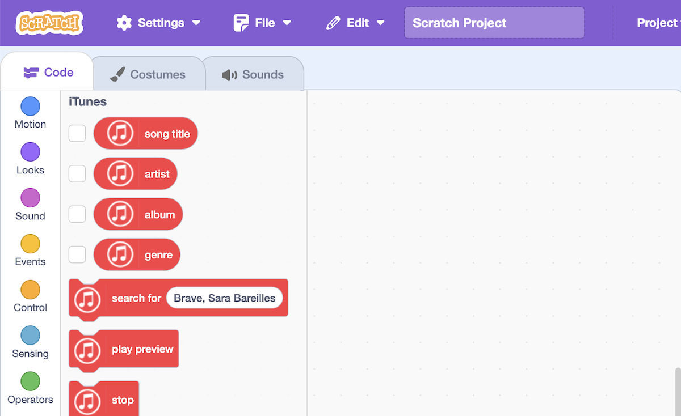Open the Edit menu
The width and height of the screenshot is (681, 416).
pyautogui.click(x=356, y=23)
